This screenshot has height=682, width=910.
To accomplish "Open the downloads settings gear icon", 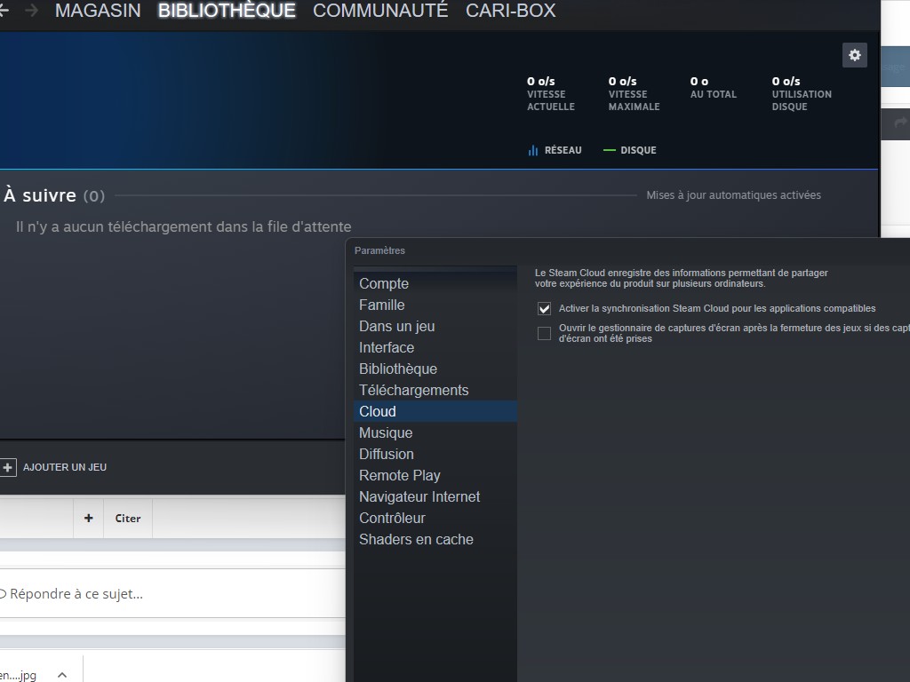I will [854, 55].
